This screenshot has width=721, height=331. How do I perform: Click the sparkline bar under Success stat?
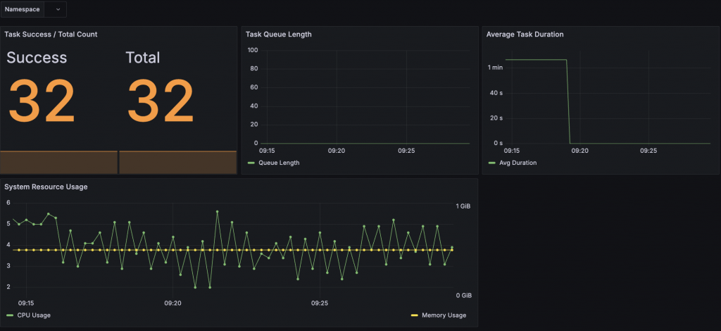tap(59, 162)
